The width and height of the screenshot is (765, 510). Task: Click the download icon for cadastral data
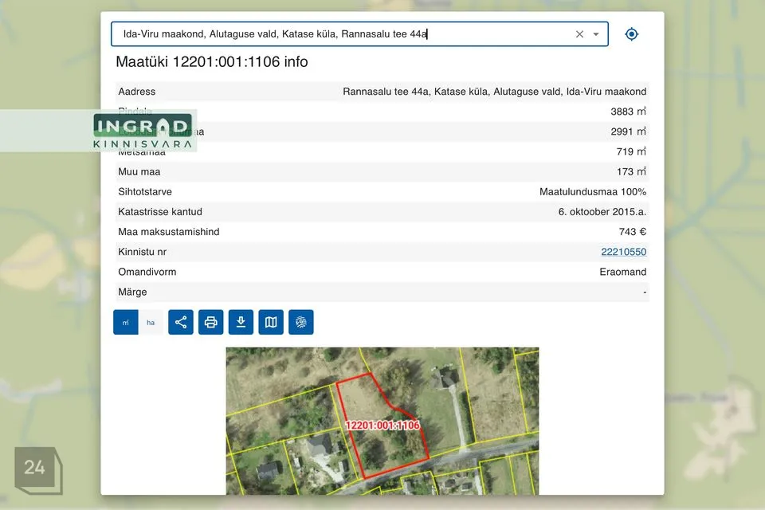click(x=241, y=322)
